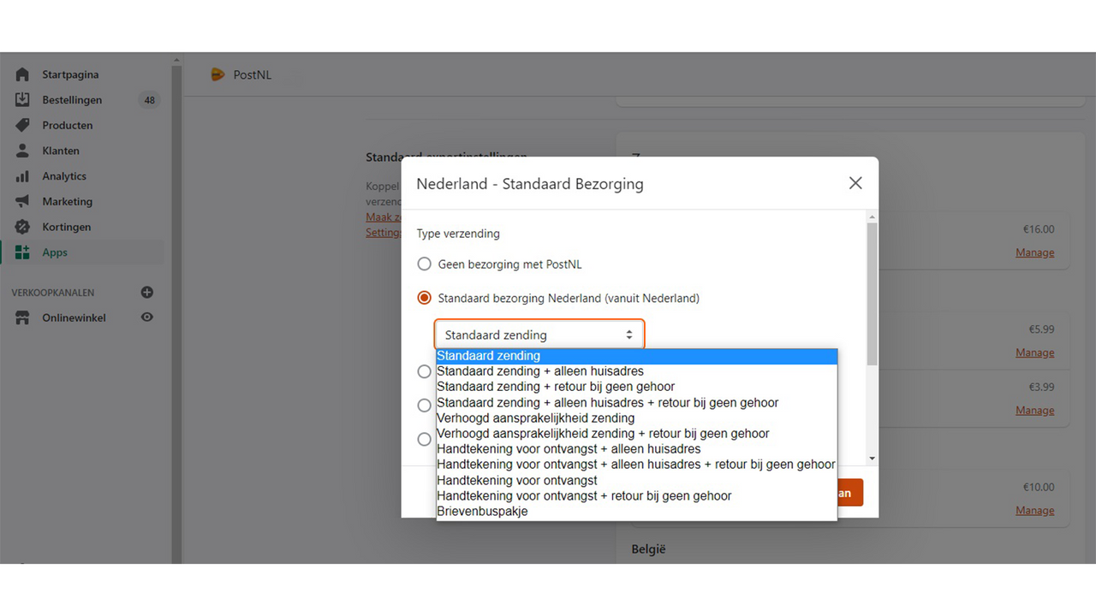
Task: Select Standaard bezorging Nederland radio button
Action: [x=424, y=299]
